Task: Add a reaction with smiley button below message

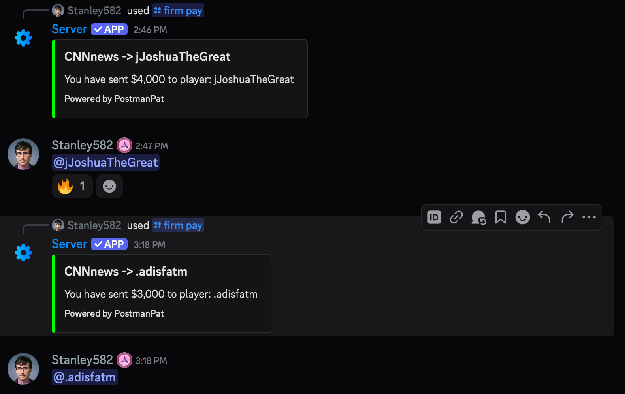Action: pos(109,186)
